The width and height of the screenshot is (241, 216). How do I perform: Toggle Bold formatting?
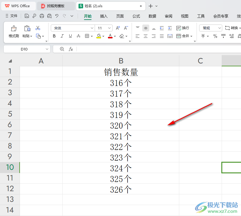click(54, 36)
